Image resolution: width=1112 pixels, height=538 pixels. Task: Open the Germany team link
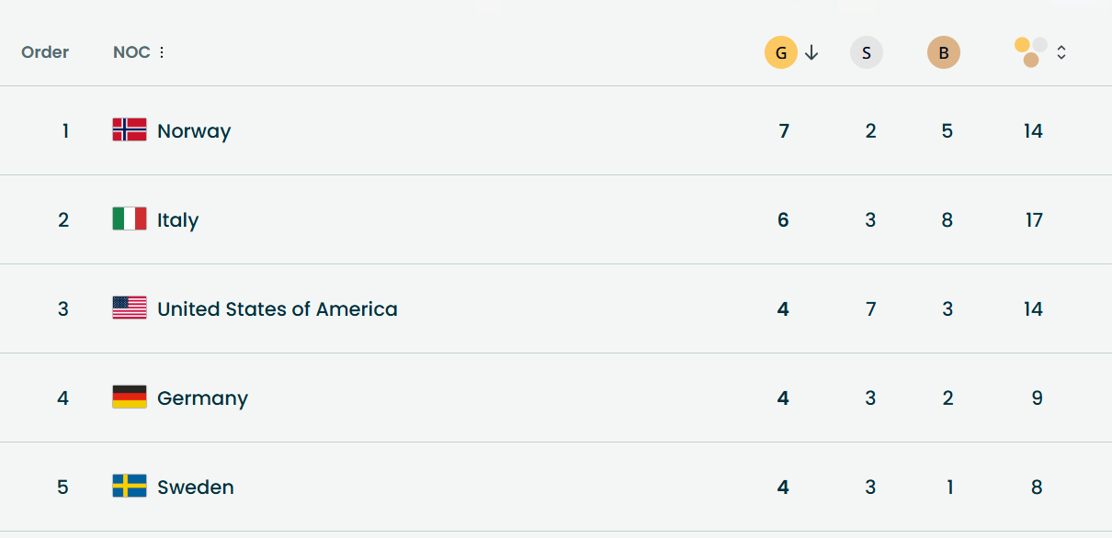(202, 398)
